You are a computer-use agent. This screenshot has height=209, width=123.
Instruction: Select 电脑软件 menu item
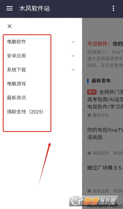(16, 42)
